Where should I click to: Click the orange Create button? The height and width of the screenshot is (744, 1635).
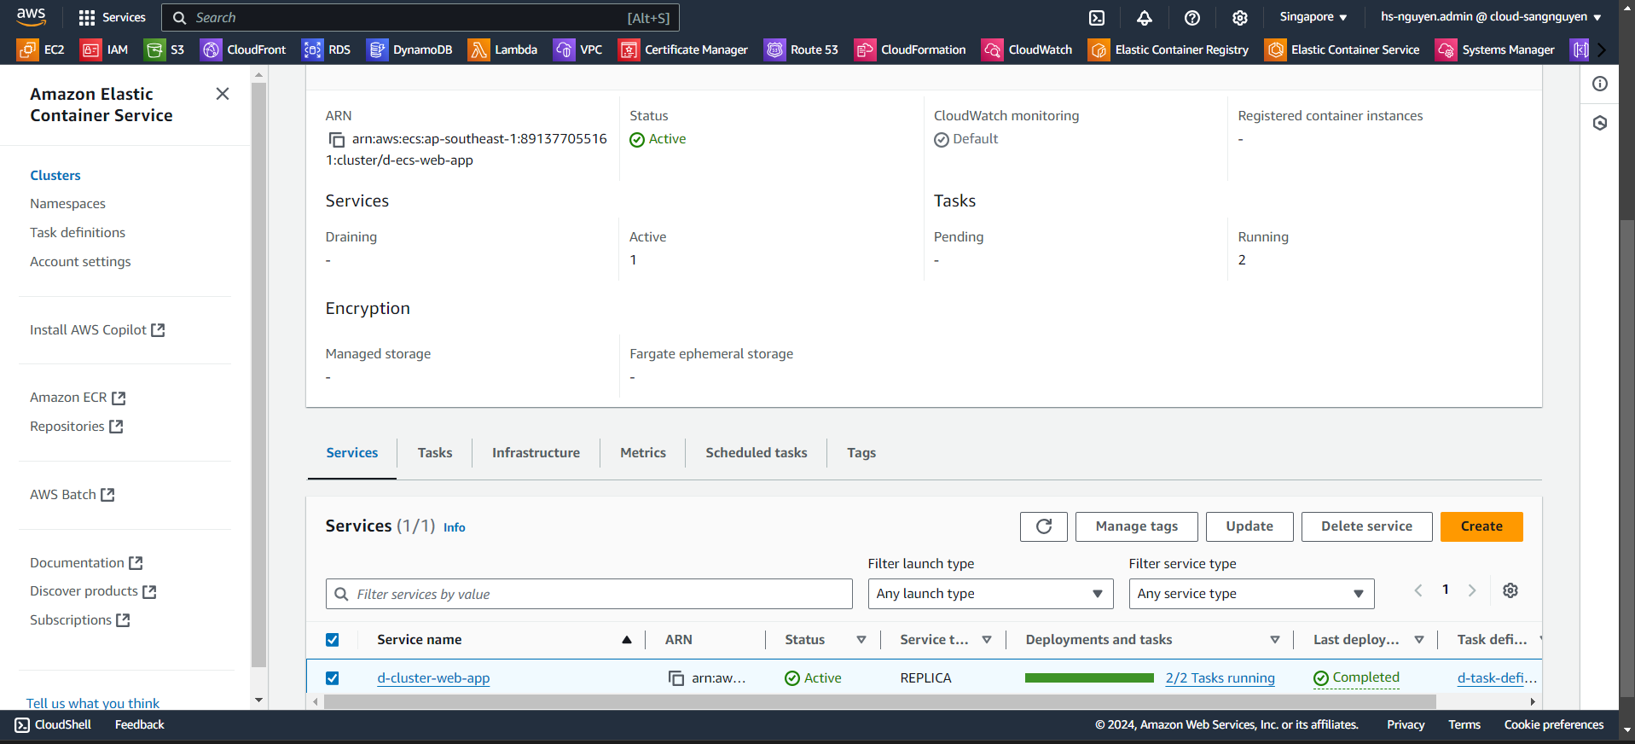(1481, 526)
